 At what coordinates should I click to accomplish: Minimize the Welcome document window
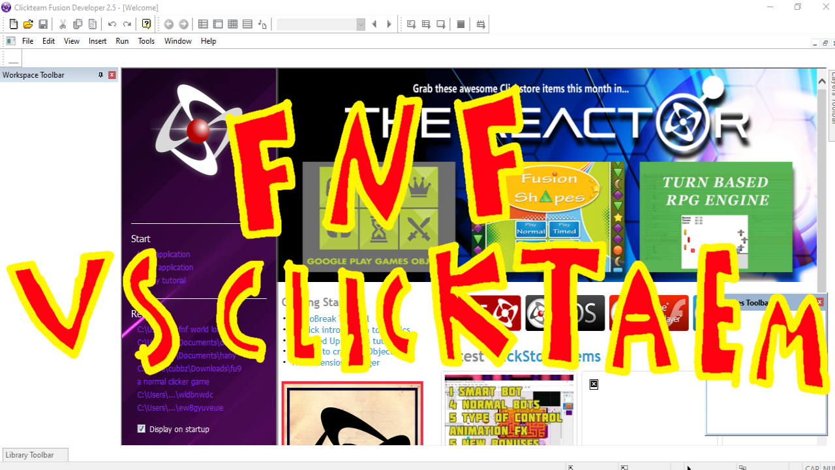coord(815,43)
